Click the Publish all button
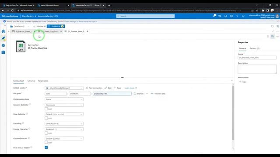Viewport: 280px width, 157px height. [x=56, y=26]
